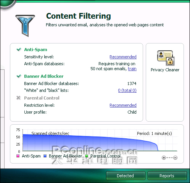Click the Banner Ad Blocker checkmark icon

click(19, 76)
